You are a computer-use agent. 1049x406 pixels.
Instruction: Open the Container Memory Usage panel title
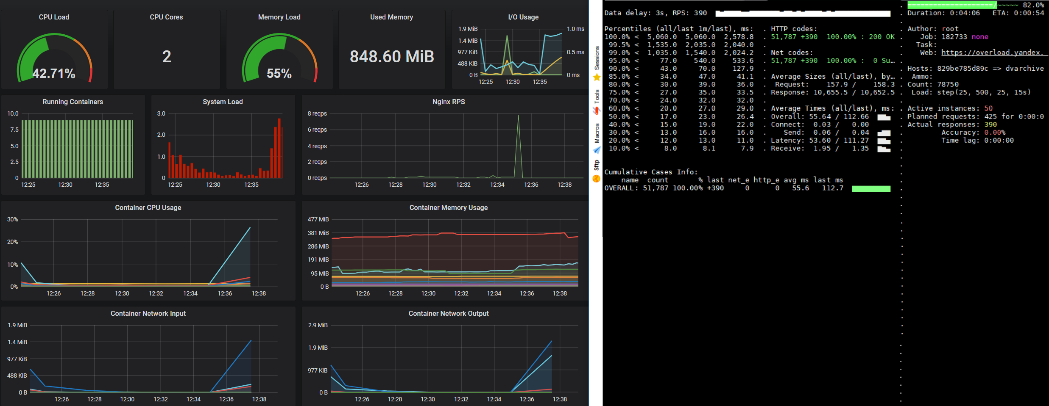point(449,207)
